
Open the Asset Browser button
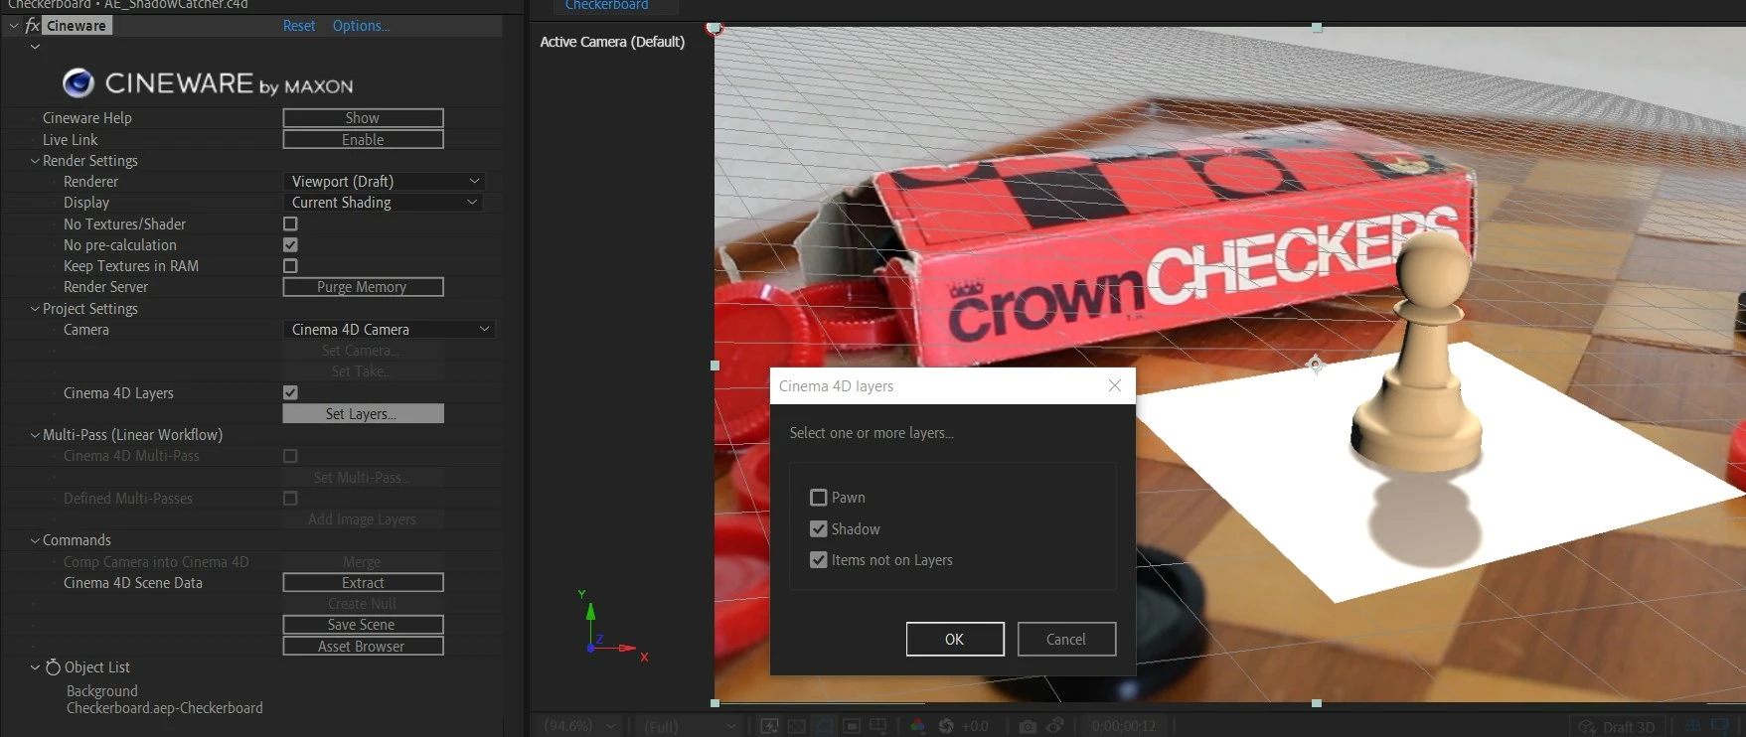pyautogui.click(x=363, y=647)
